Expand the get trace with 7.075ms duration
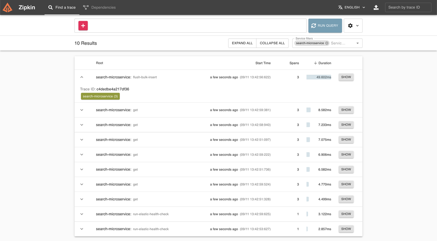The height and width of the screenshot is (241, 437). point(82,140)
